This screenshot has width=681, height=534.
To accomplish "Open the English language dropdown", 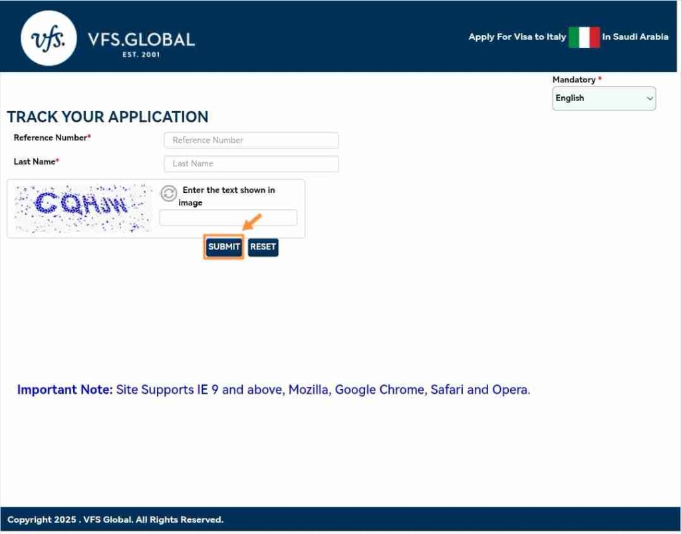I will point(603,98).
